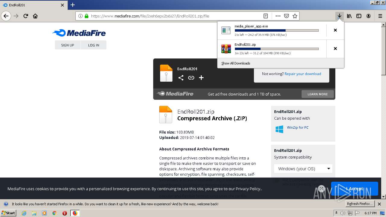Open page actions three-dot menu

pyautogui.click(x=278, y=16)
